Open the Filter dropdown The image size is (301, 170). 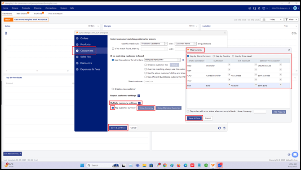[x=291, y=20]
